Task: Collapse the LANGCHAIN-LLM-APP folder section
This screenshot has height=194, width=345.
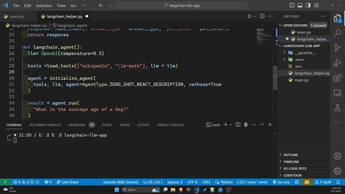Action: (280, 46)
